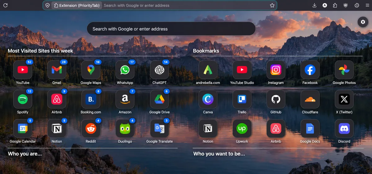This screenshot has width=372, height=174.
Task: Click the Most Visited Sites this week heading
Action: 40,51
